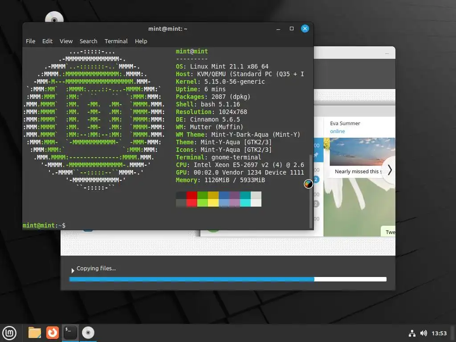Switch to the installer disc task in panel
The image size is (456, 342).
tap(88, 333)
